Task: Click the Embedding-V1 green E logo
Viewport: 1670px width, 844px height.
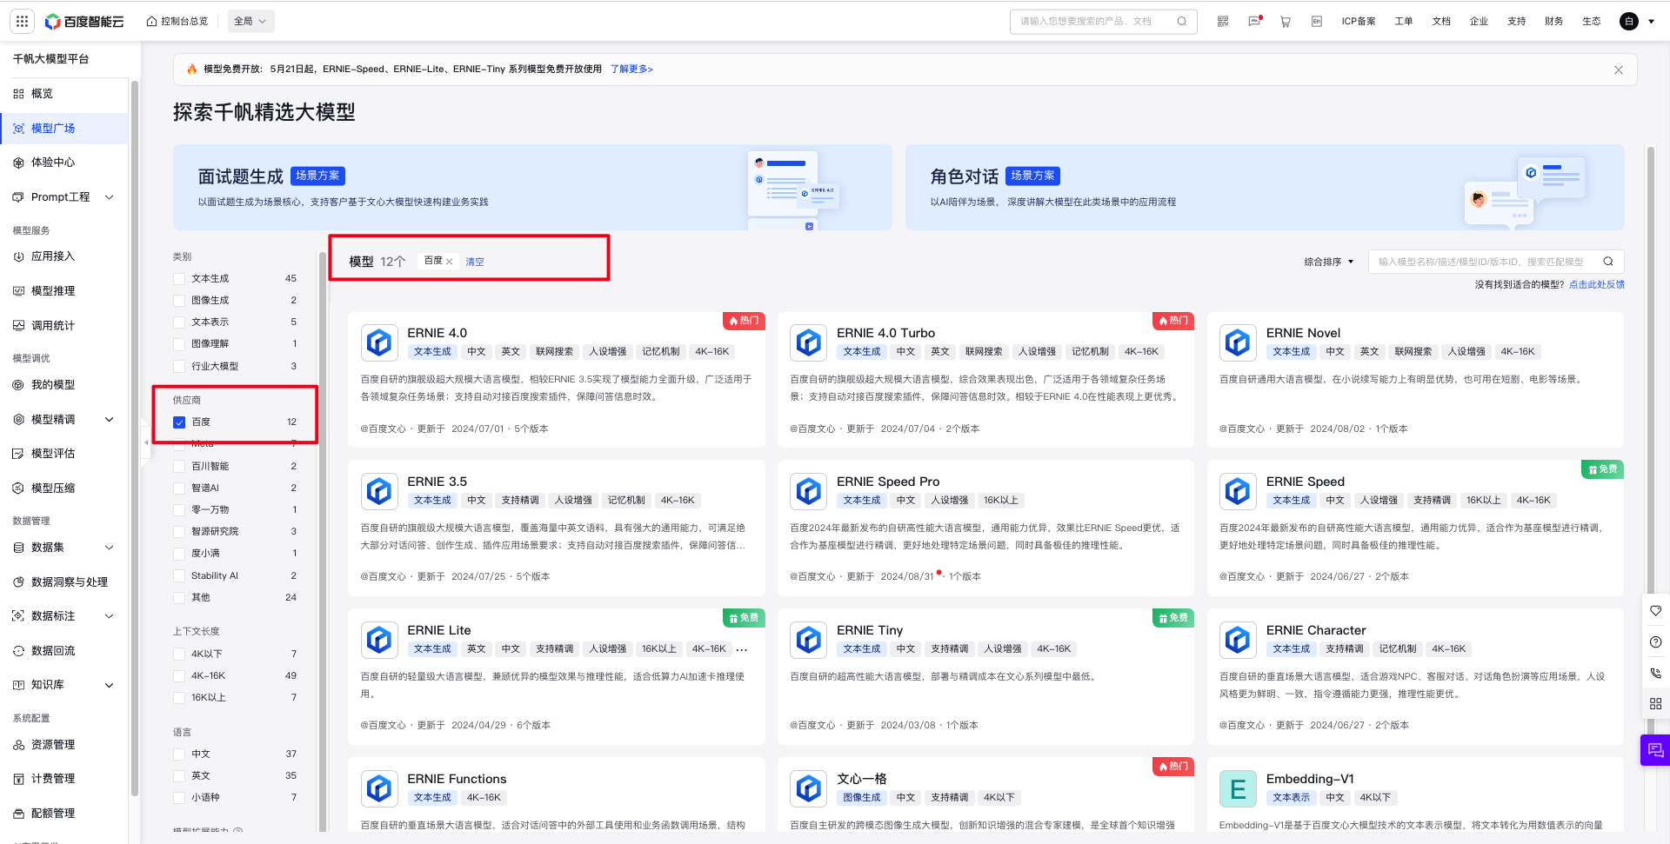Action: click(x=1238, y=788)
